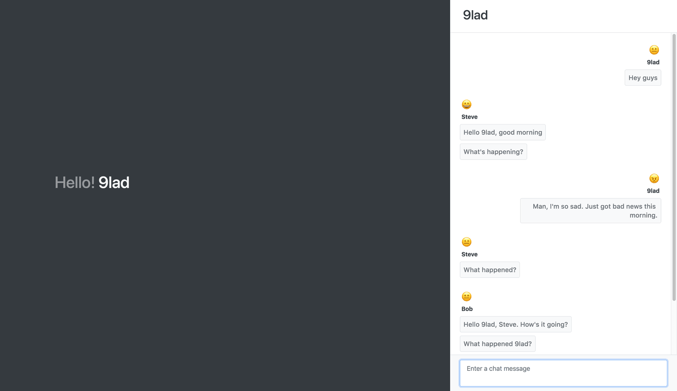Select the 'What happened 9lad?' message
The height and width of the screenshot is (391, 677).
pos(498,344)
